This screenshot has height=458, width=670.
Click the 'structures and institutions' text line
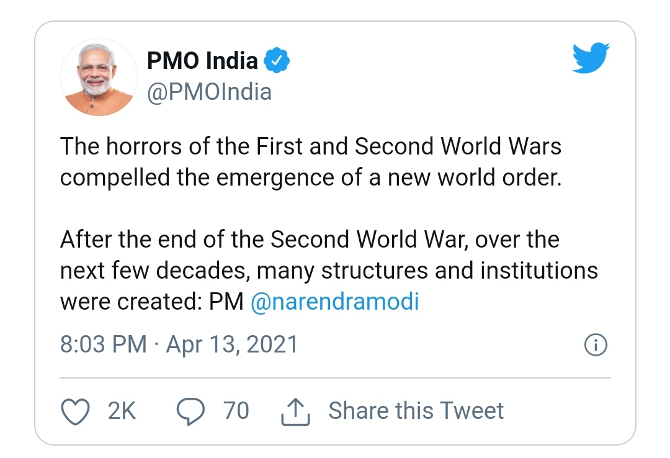coord(329,271)
